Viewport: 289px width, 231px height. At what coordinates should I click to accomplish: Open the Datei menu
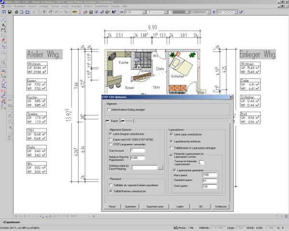click(9, 6)
